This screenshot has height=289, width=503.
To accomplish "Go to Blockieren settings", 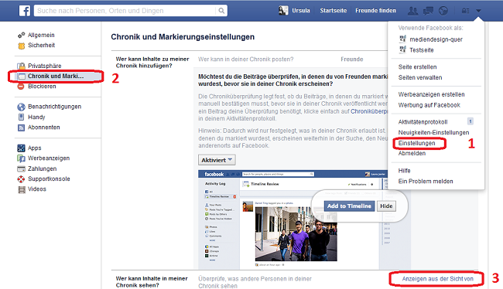I will (x=42, y=87).
